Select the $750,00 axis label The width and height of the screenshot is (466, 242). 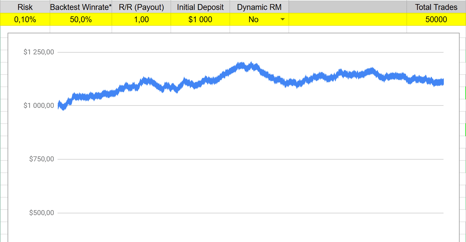coord(41,159)
